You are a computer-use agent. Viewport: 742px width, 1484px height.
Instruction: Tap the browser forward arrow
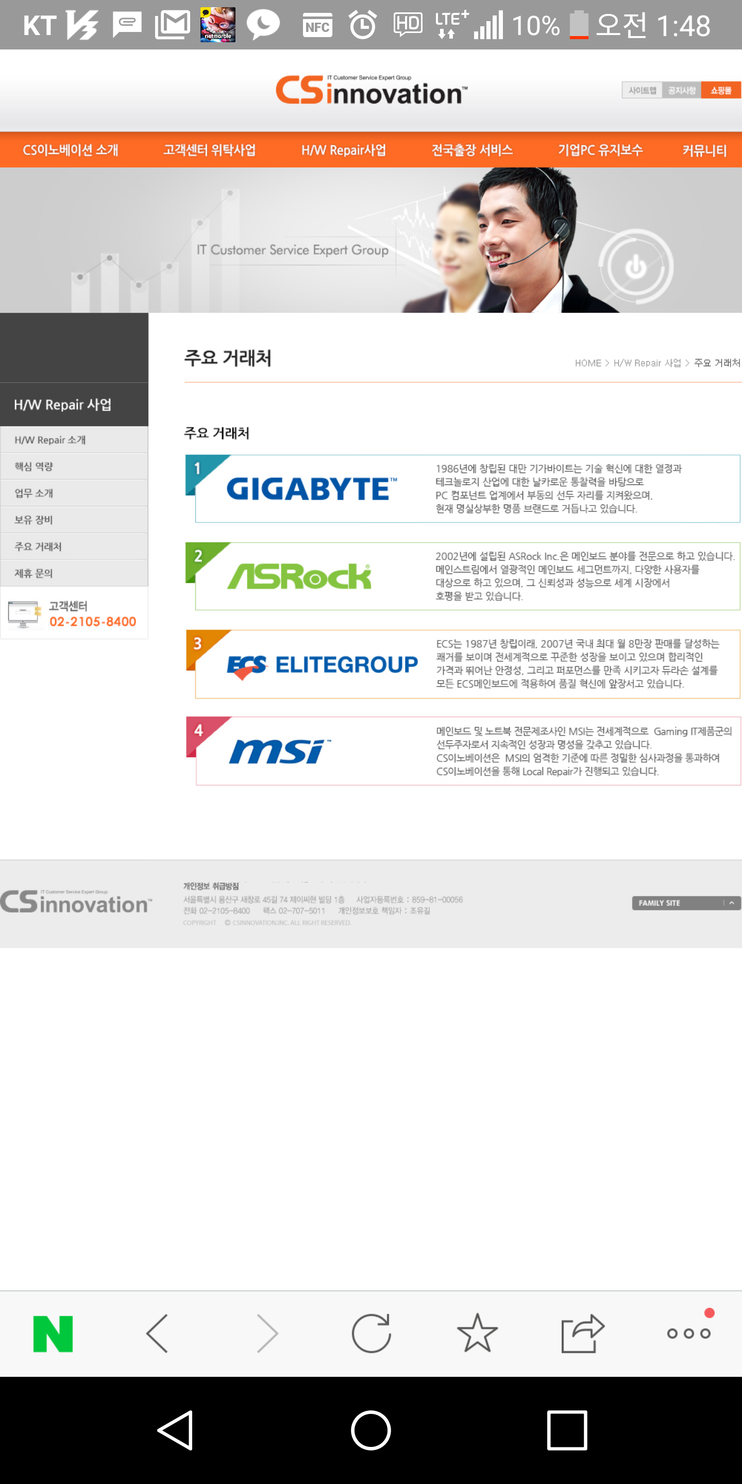267,1333
